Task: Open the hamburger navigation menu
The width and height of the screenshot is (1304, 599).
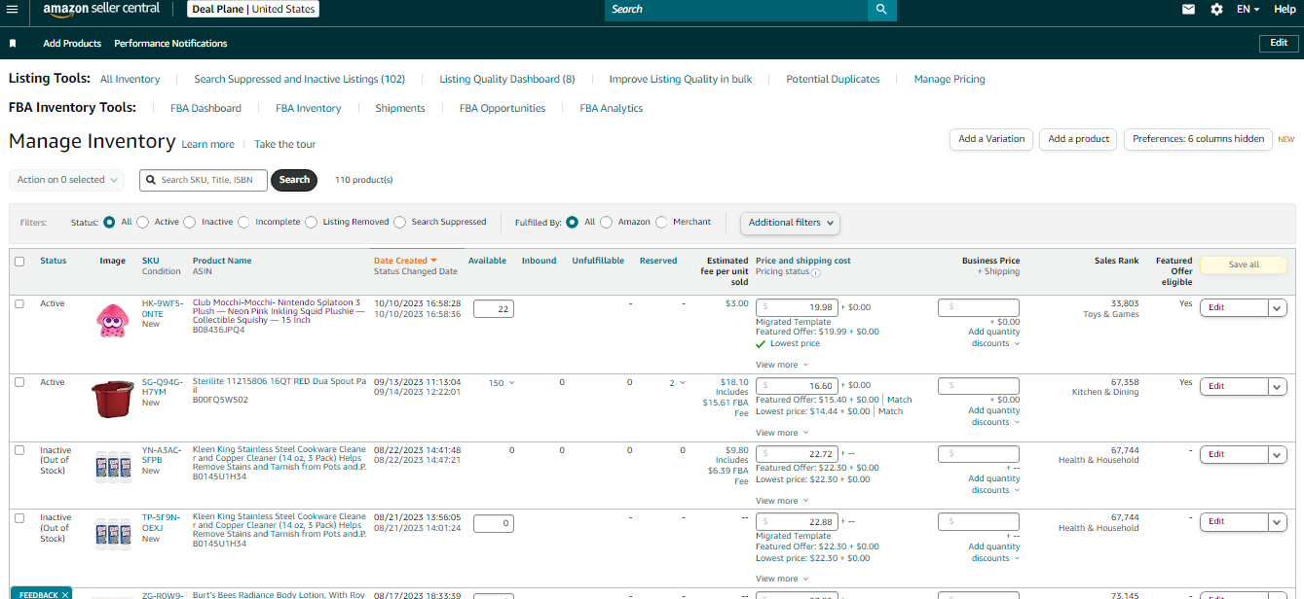Action: click(12, 9)
